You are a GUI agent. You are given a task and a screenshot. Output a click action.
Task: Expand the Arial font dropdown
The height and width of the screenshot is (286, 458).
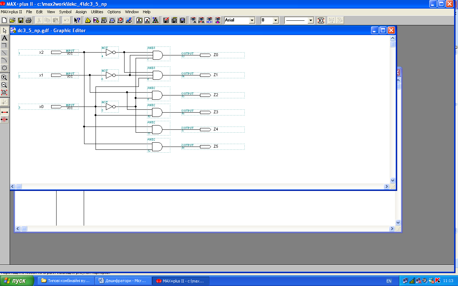click(252, 20)
